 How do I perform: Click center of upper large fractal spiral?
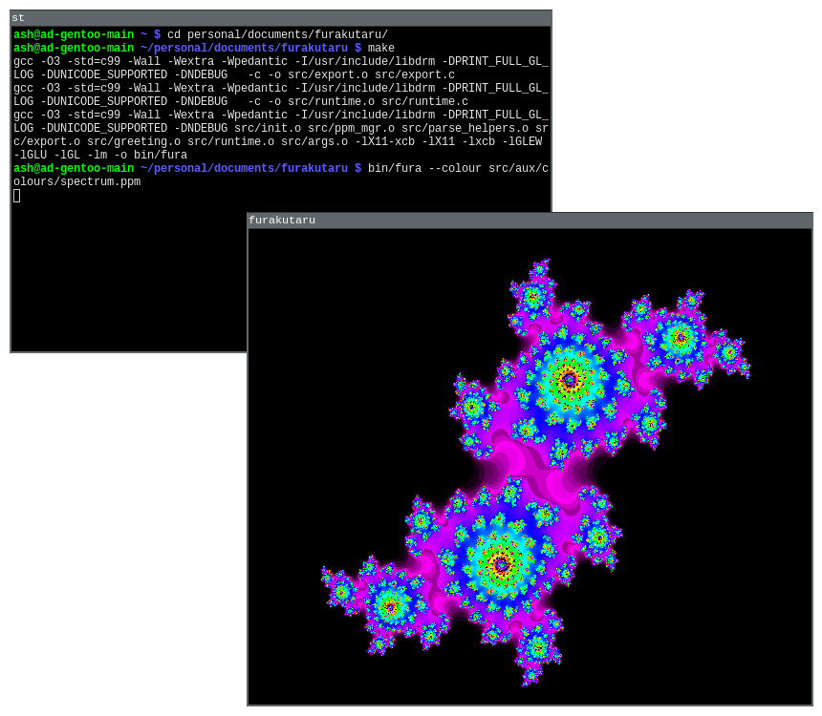click(x=570, y=380)
